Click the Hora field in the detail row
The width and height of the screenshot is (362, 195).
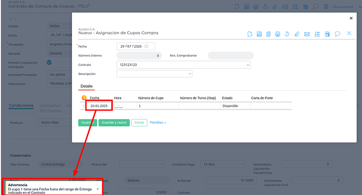[x=124, y=106]
